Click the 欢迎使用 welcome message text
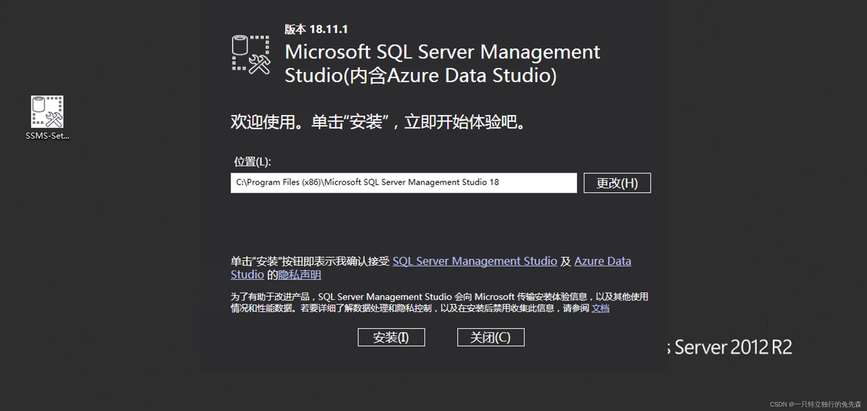This screenshot has height=411, width=867. point(378,122)
